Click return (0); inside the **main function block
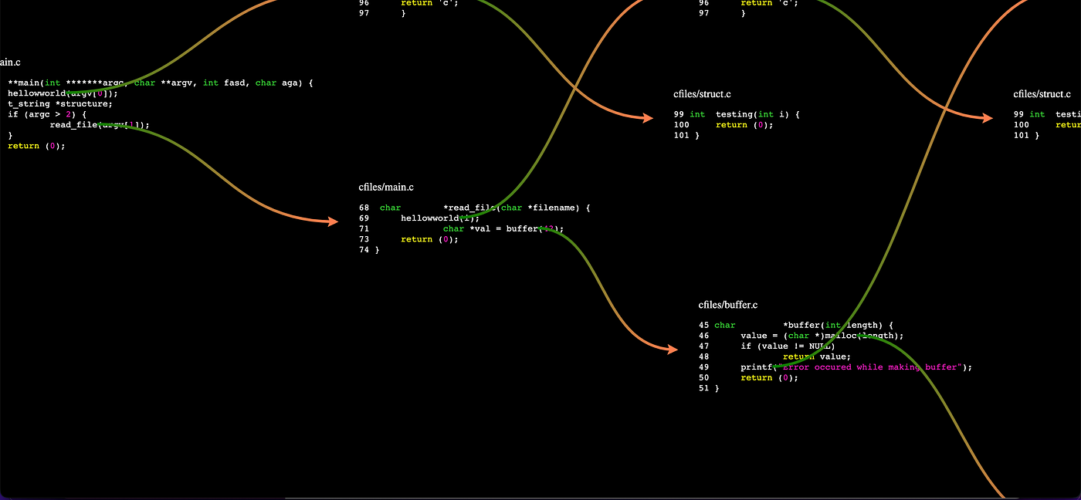The height and width of the screenshot is (500, 1081). 36,146
